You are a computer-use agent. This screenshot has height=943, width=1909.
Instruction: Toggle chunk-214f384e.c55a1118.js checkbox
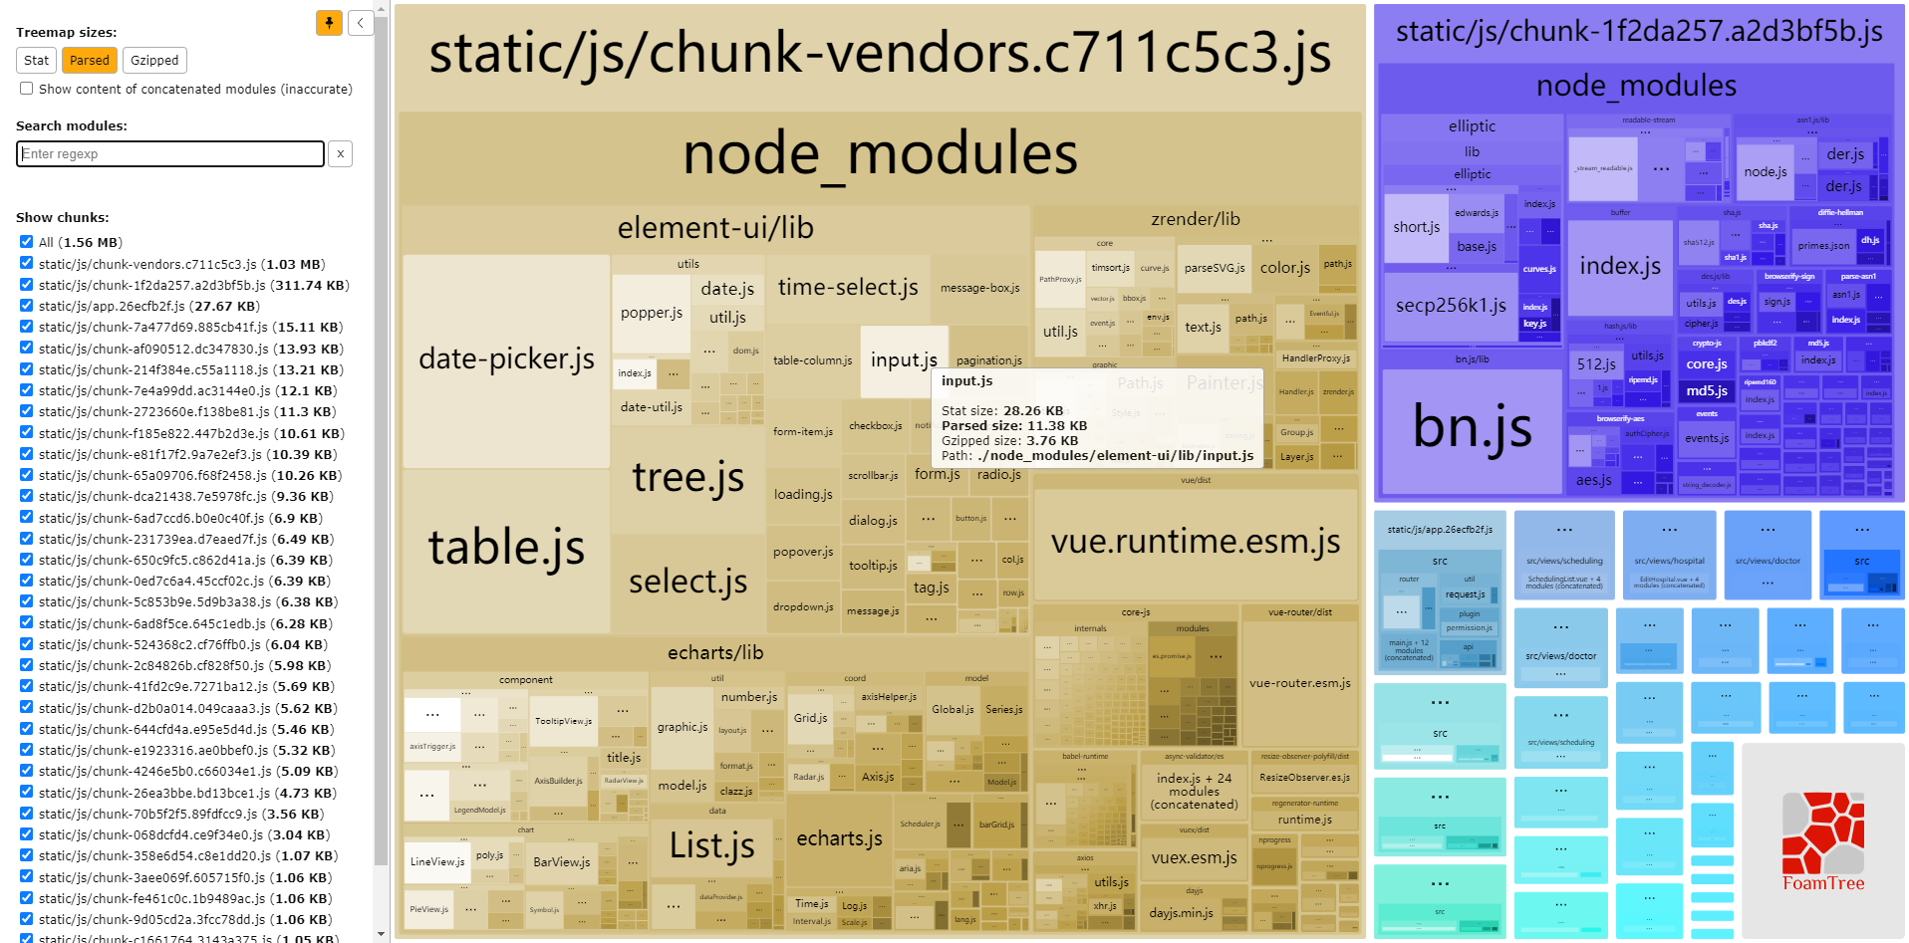[27, 369]
